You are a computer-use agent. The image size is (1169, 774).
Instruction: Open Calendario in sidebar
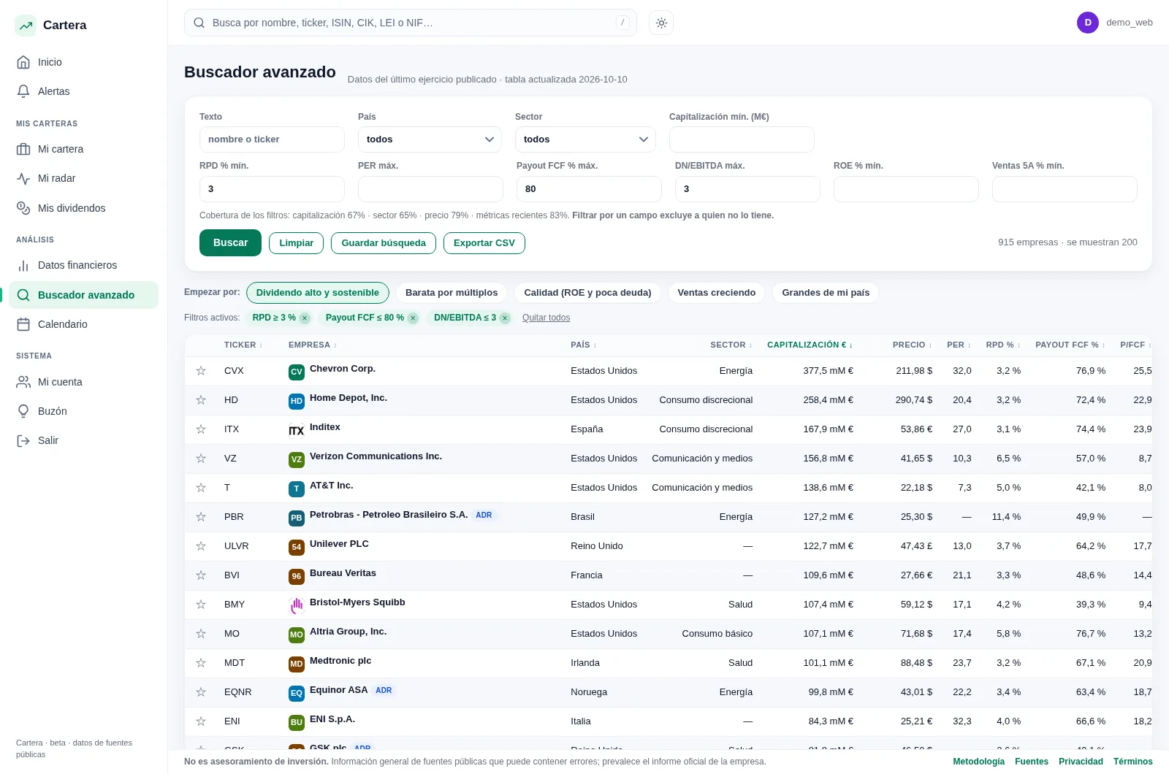83,324
